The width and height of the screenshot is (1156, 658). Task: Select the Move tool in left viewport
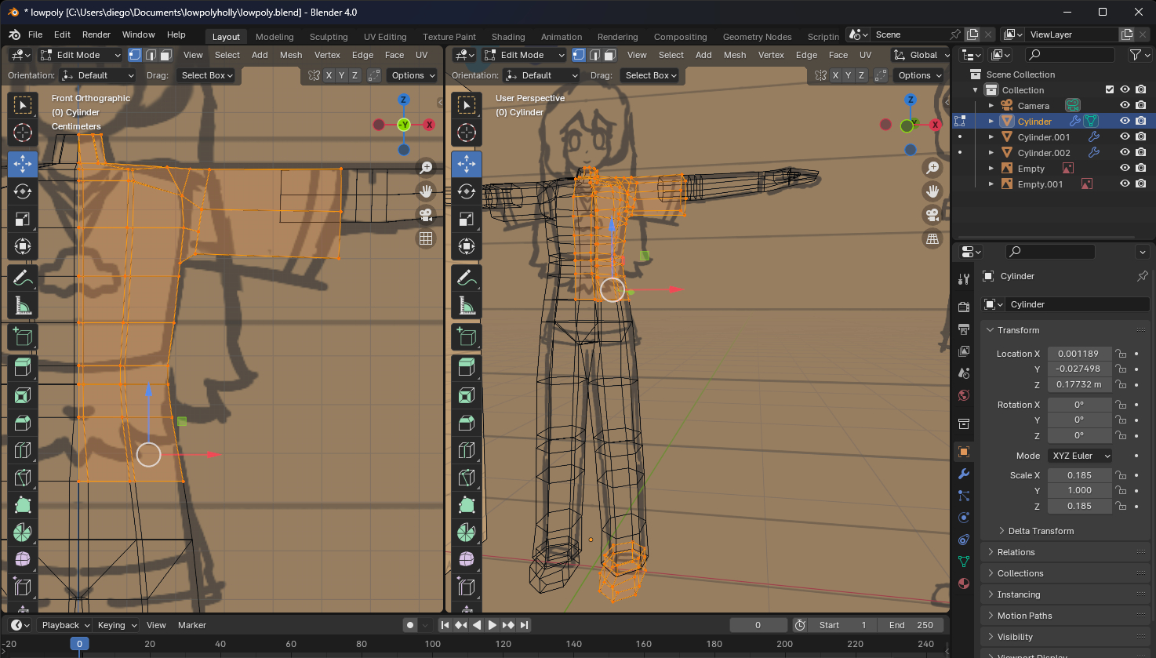[23, 164]
